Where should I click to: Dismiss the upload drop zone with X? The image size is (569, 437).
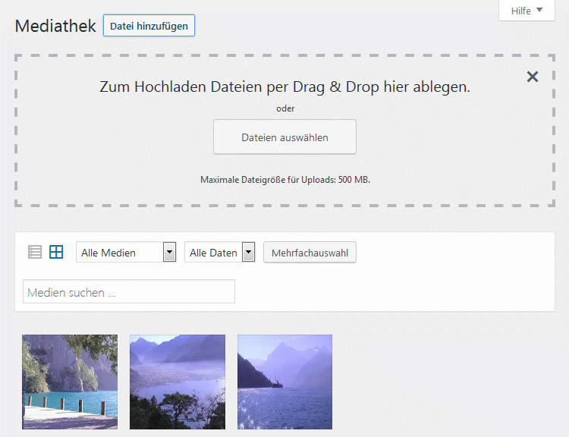coord(533,77)
